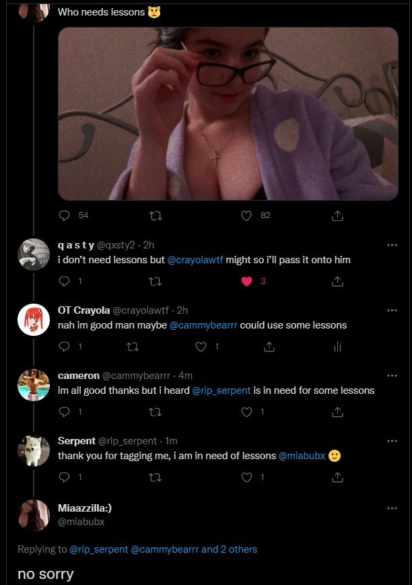412x585 pixels.
Task: Open @rip_serpent mention in cameron's tweet
Action: pyautogui.click(x=221, y=390)
